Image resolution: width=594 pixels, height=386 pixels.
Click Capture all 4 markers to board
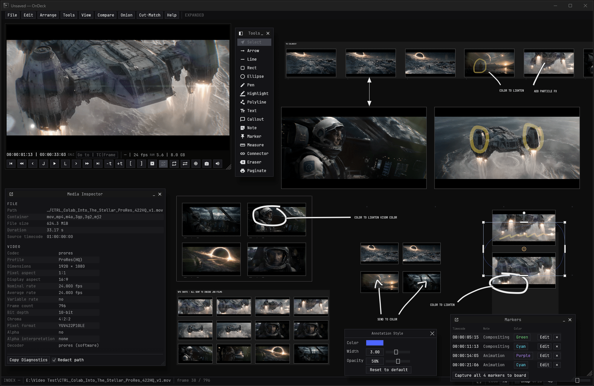coord(490,375)
